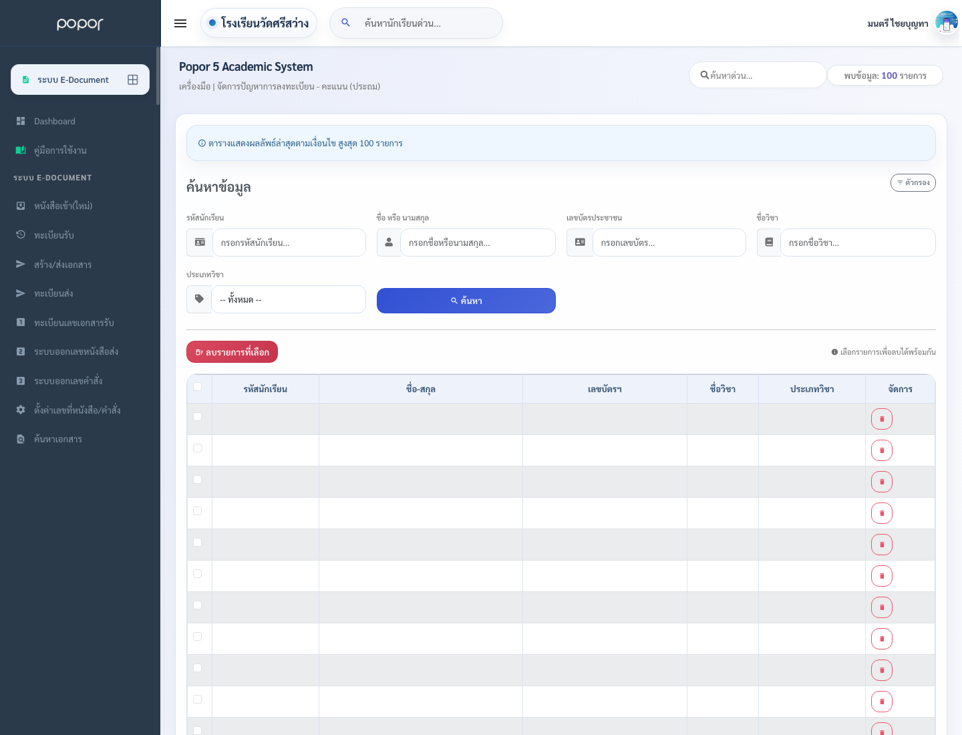This screenshot has height=735, width=962.
Task: Click the พบข้อมูล: 100 รายการ count badge
Action: (x=885, y=76)
